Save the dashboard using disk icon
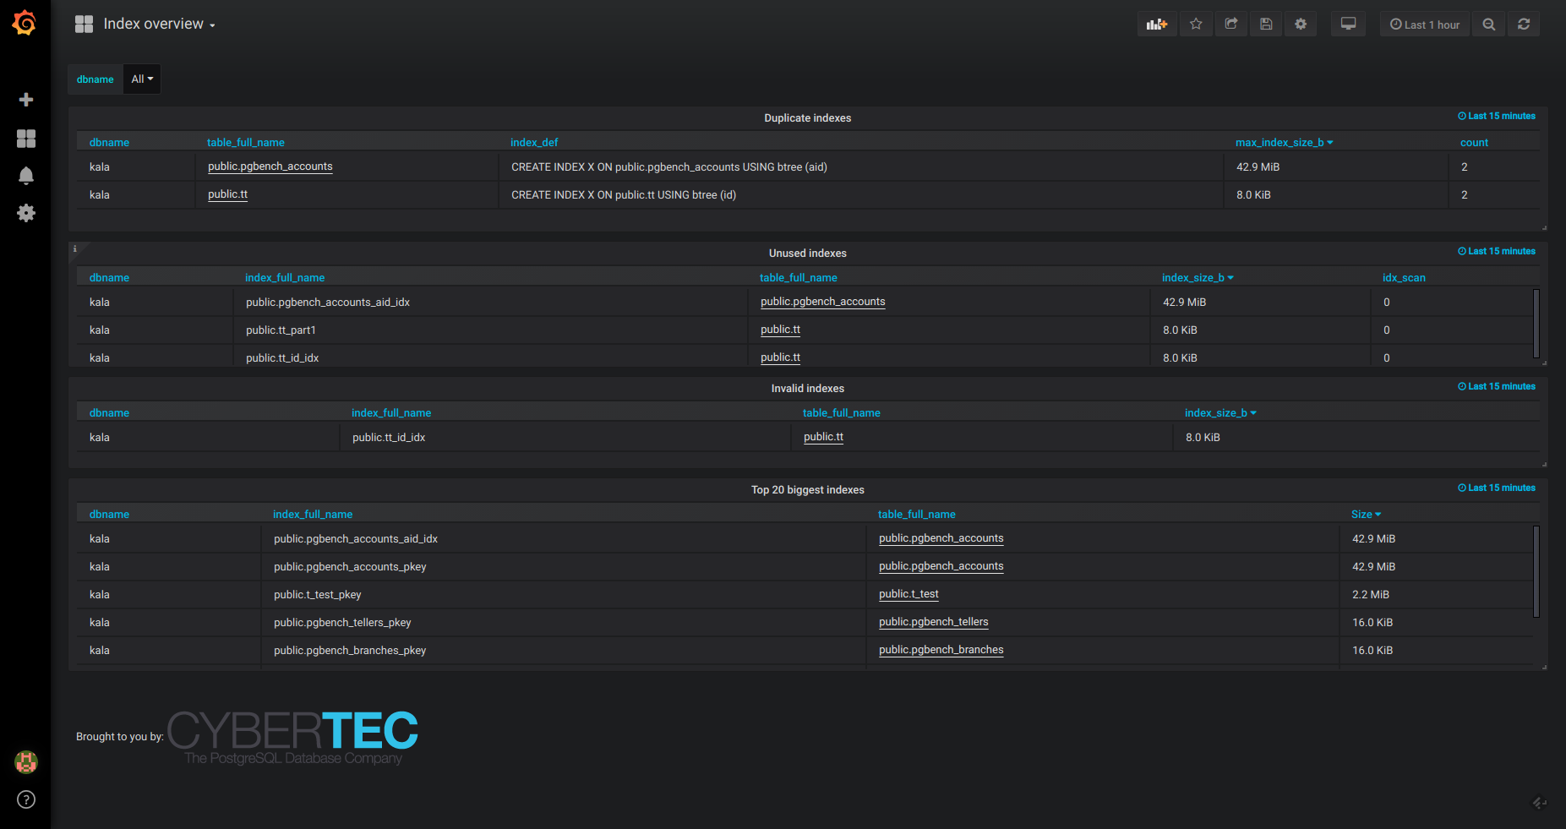This screenshot has height=829, width=1566. pyautogui.click(x=1266, y=25)
